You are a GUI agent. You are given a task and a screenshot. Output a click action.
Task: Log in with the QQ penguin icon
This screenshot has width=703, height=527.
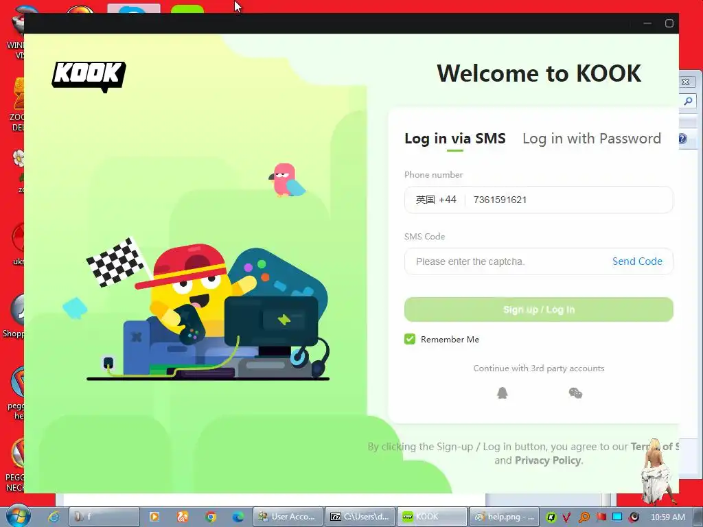click(502, 393)
